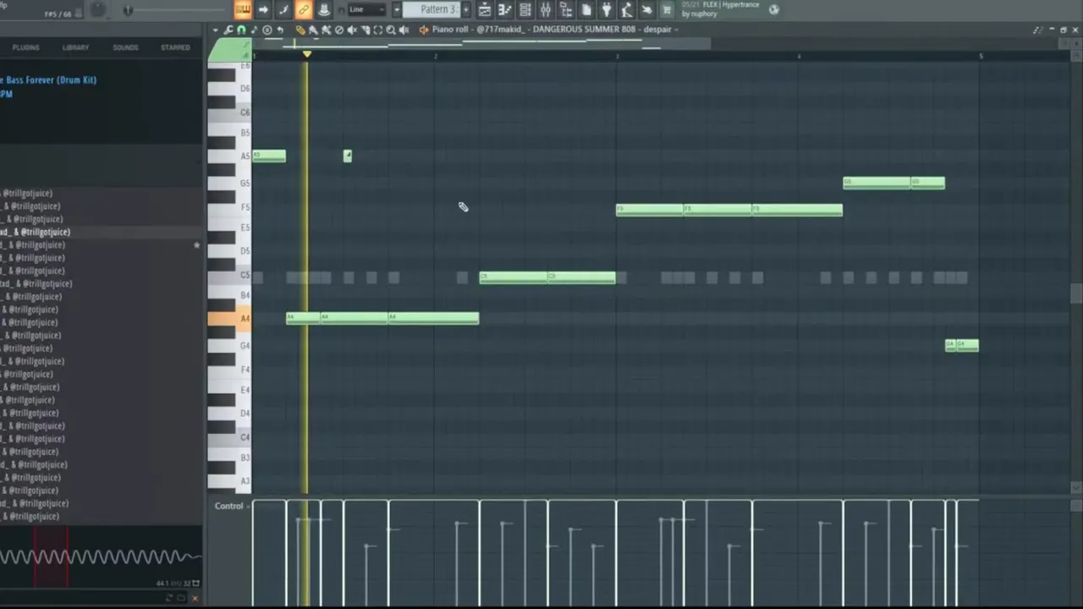Select the last G4 note
This screenshot has width=1083, height=609.
pyautogui.click(x=967, y=345)
